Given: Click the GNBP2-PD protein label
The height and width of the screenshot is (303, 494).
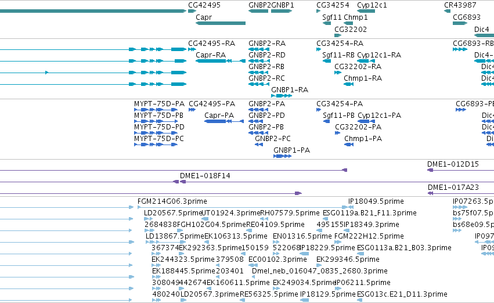Looking at the screenshot, I should pyautogui.click(x=266, y=116).
